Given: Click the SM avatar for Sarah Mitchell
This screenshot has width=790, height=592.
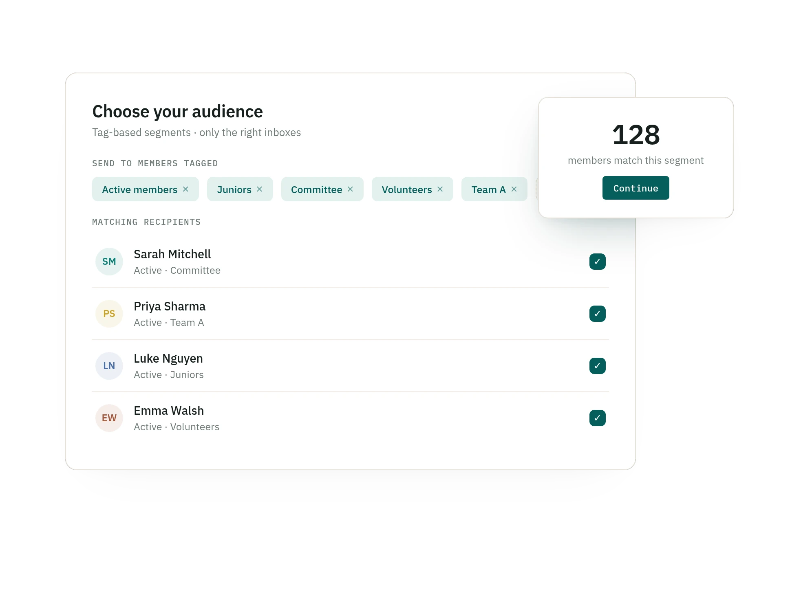Looking at the screenshot, I should (109, 262).
